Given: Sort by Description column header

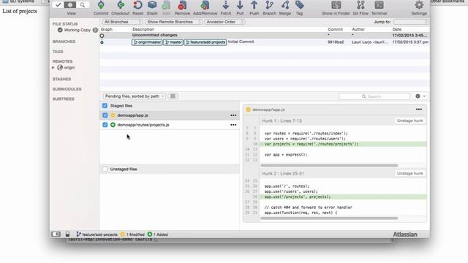Looking at the screenshot, I should [143, 29].
